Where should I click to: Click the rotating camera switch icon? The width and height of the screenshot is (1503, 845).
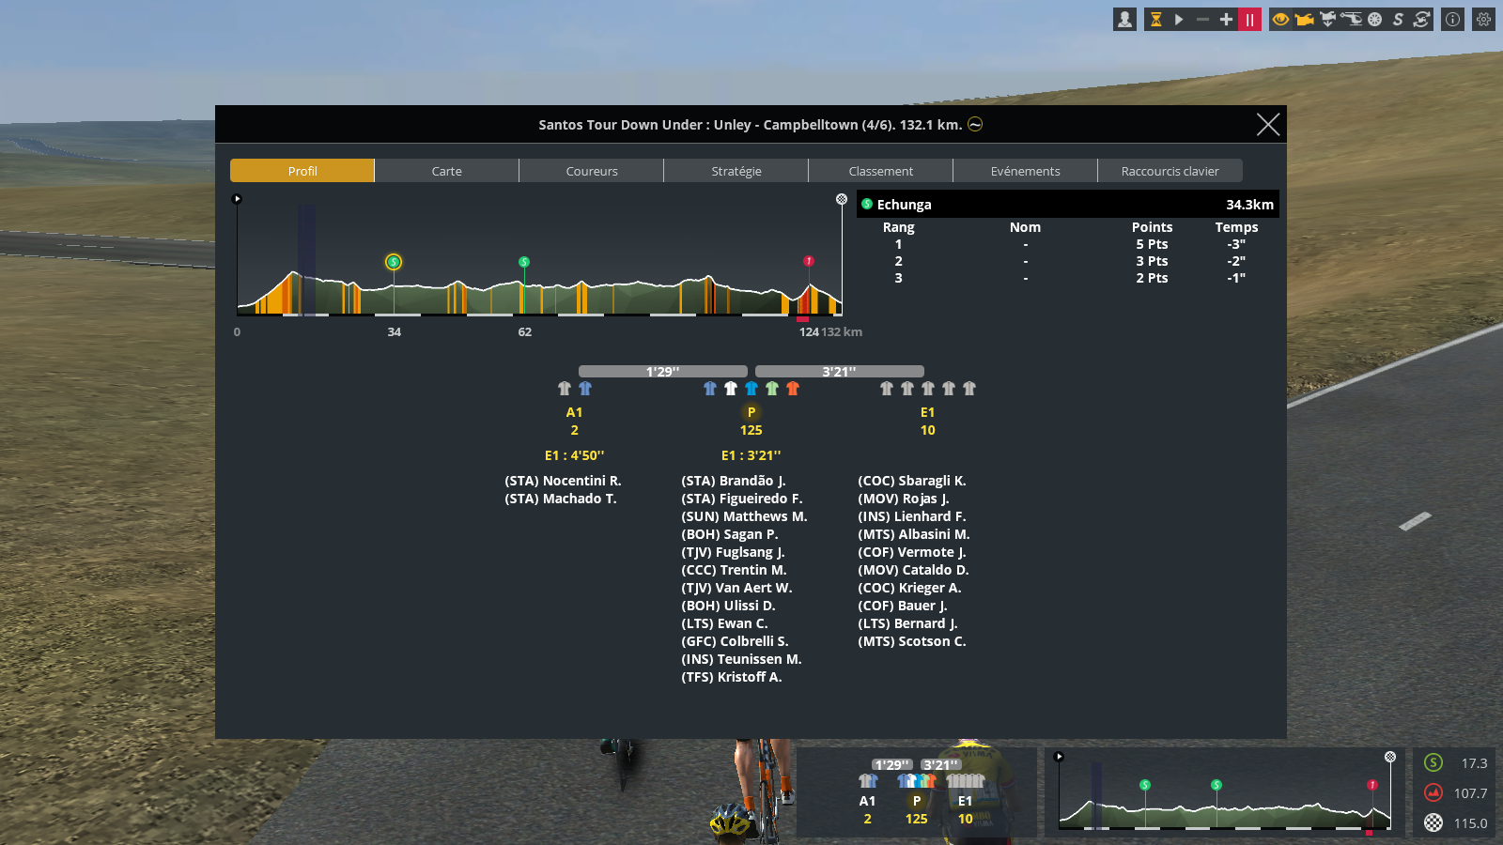tap(1421, 19)
